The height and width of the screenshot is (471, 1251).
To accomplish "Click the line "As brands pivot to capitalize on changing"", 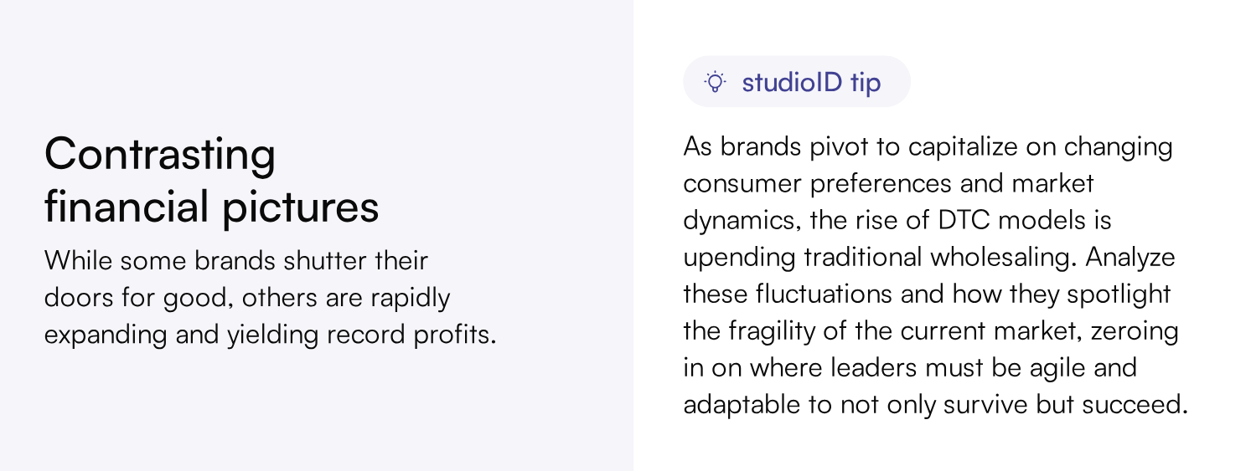I will 928,147.
